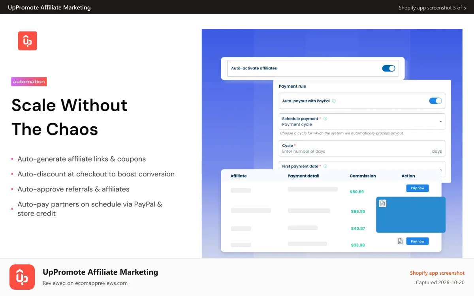The height and width of the screenshot is (296, 474).
Task: Select the $86.90 commission value
Action: pyautogui.click(x=358, y=212)
